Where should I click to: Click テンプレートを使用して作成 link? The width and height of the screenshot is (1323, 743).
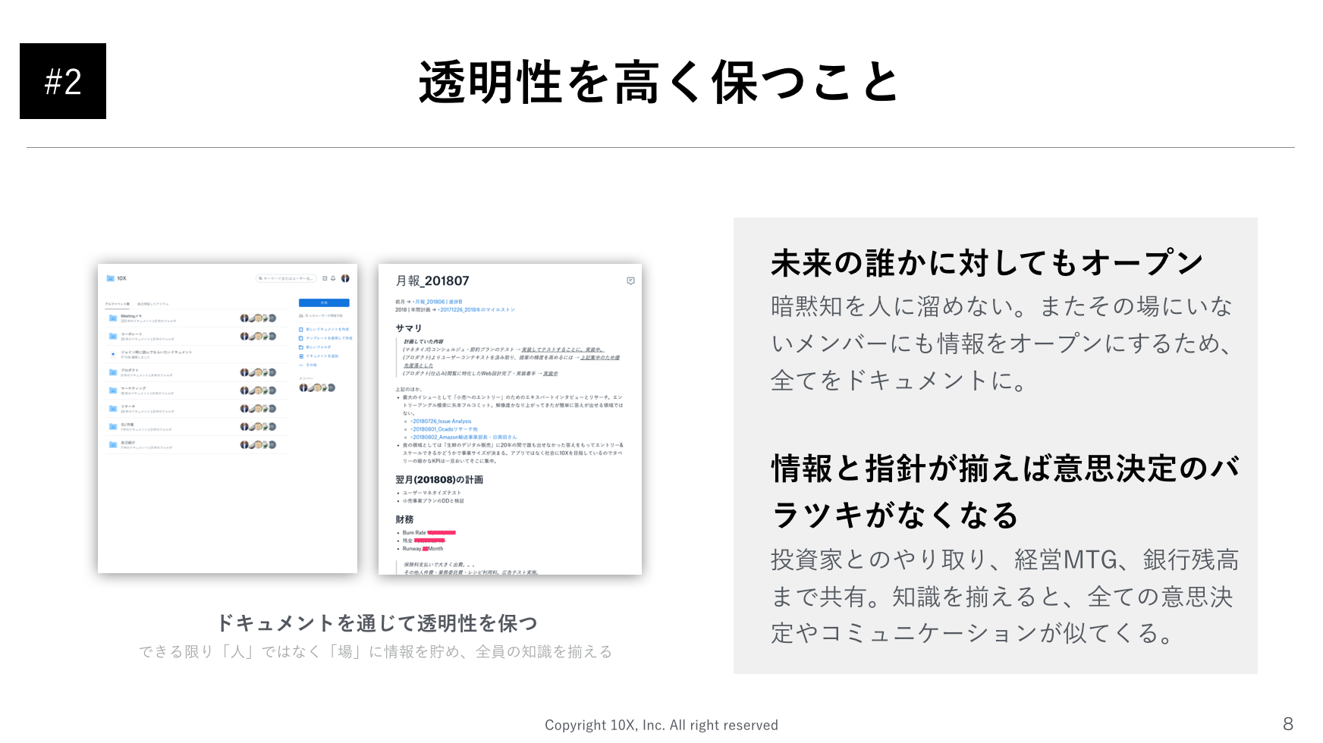pyautogui.click(x=328, y=338)
